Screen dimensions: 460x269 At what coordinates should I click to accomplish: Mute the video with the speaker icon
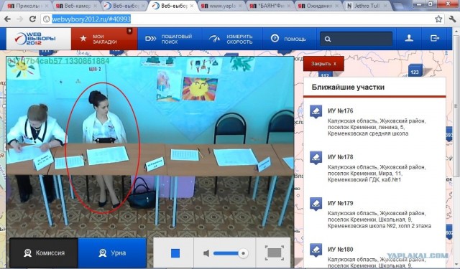(x=206, y=253)
